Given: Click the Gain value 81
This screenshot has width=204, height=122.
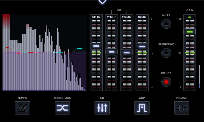Looking at the screenshot, I should [x=190, y=17].
